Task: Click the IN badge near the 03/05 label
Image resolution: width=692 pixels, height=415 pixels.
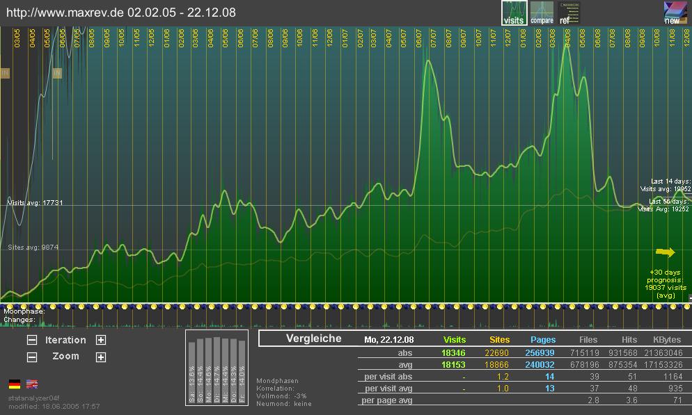Action: 6,73
